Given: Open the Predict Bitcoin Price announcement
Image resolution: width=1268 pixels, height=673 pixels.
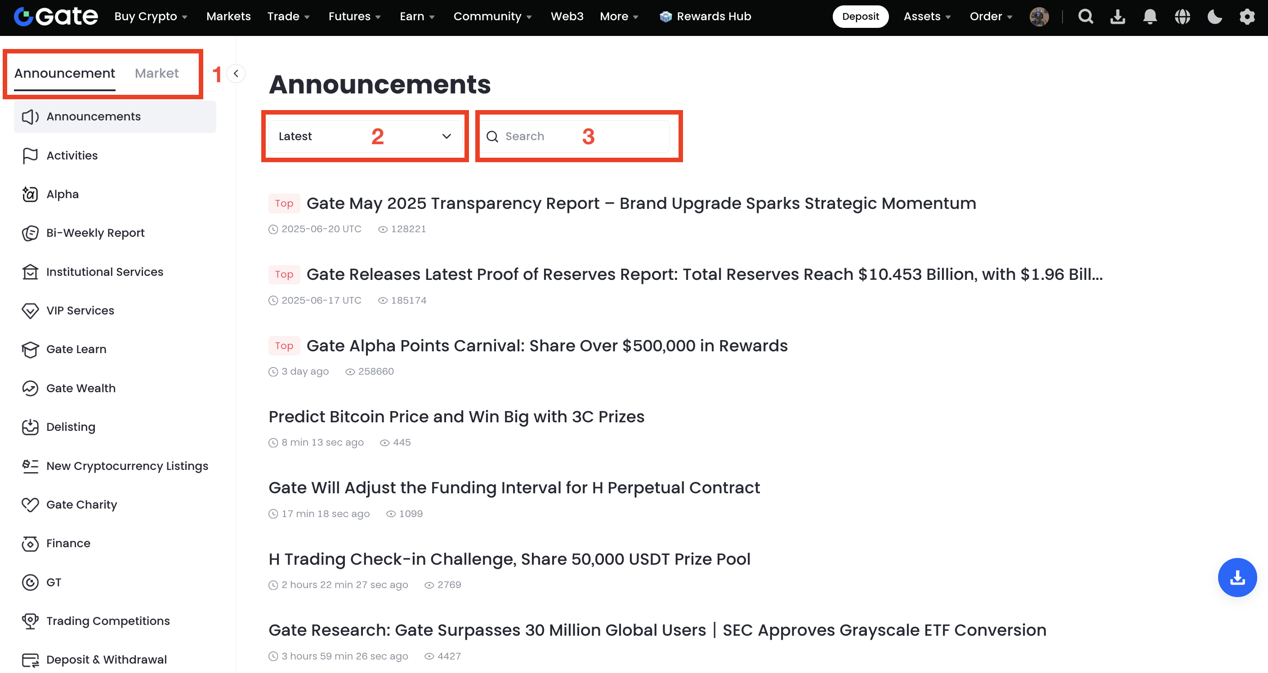Looking at the screenshot, I should pyautogui.click(x=456, y=416).
